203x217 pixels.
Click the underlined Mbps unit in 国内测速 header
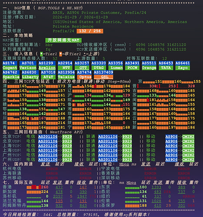(124, 164)
